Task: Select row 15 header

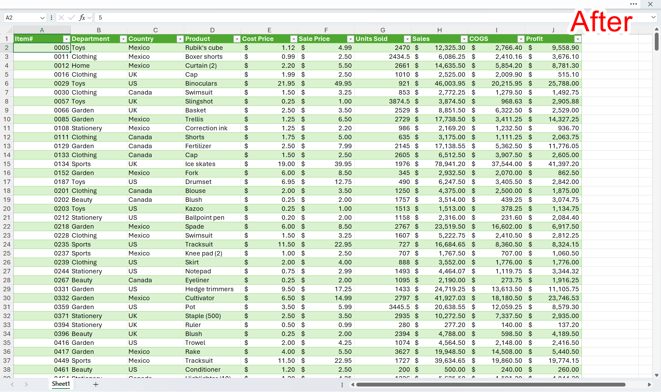Action: pos(7,164)
